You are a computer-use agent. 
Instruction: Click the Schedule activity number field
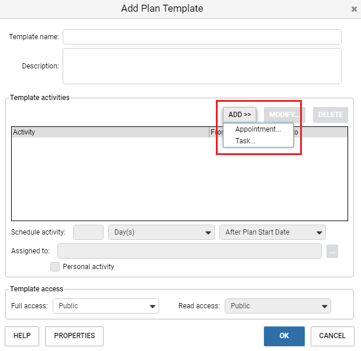pos(88,232)
